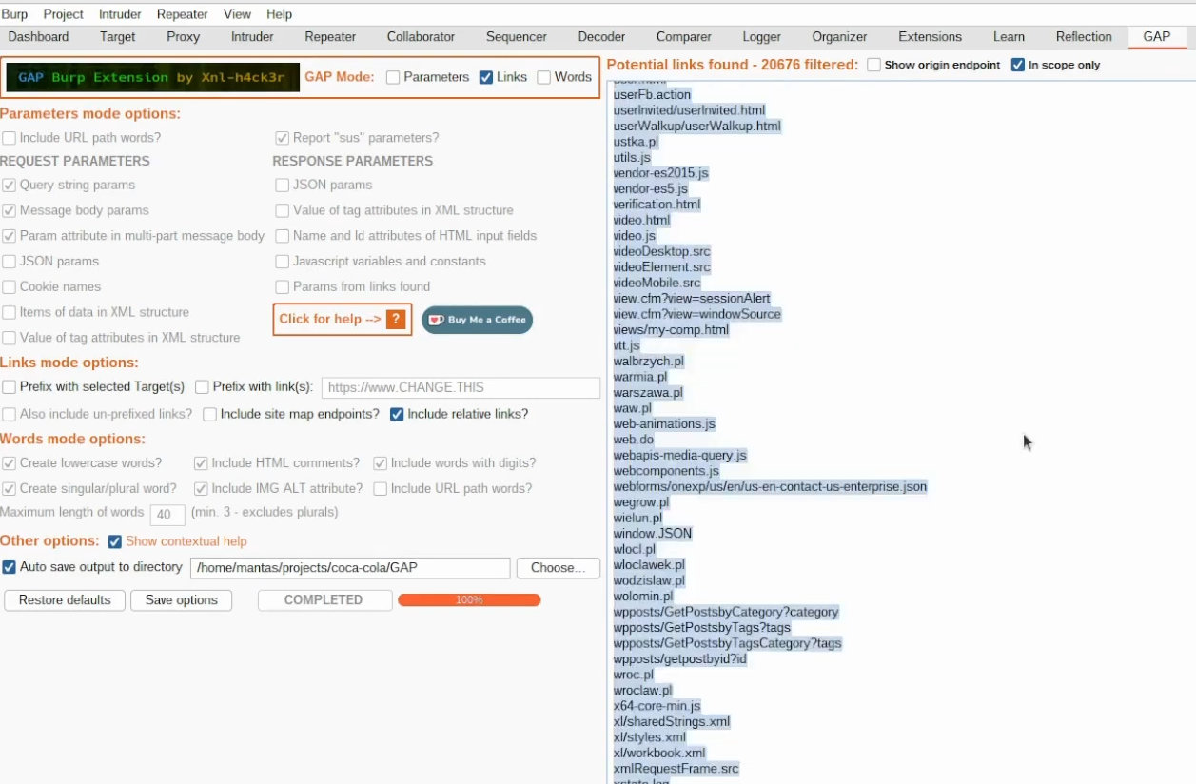1196x784 pixels.
Task: Click the Save options button
Action: pyautogui.click(x=181, y=600)
